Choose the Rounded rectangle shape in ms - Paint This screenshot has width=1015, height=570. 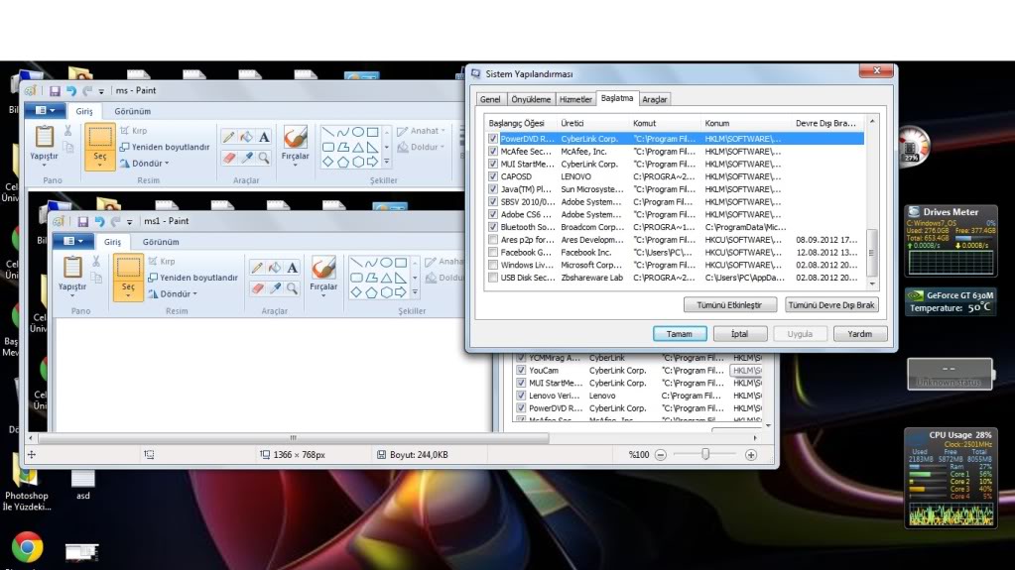coord(328,147)
